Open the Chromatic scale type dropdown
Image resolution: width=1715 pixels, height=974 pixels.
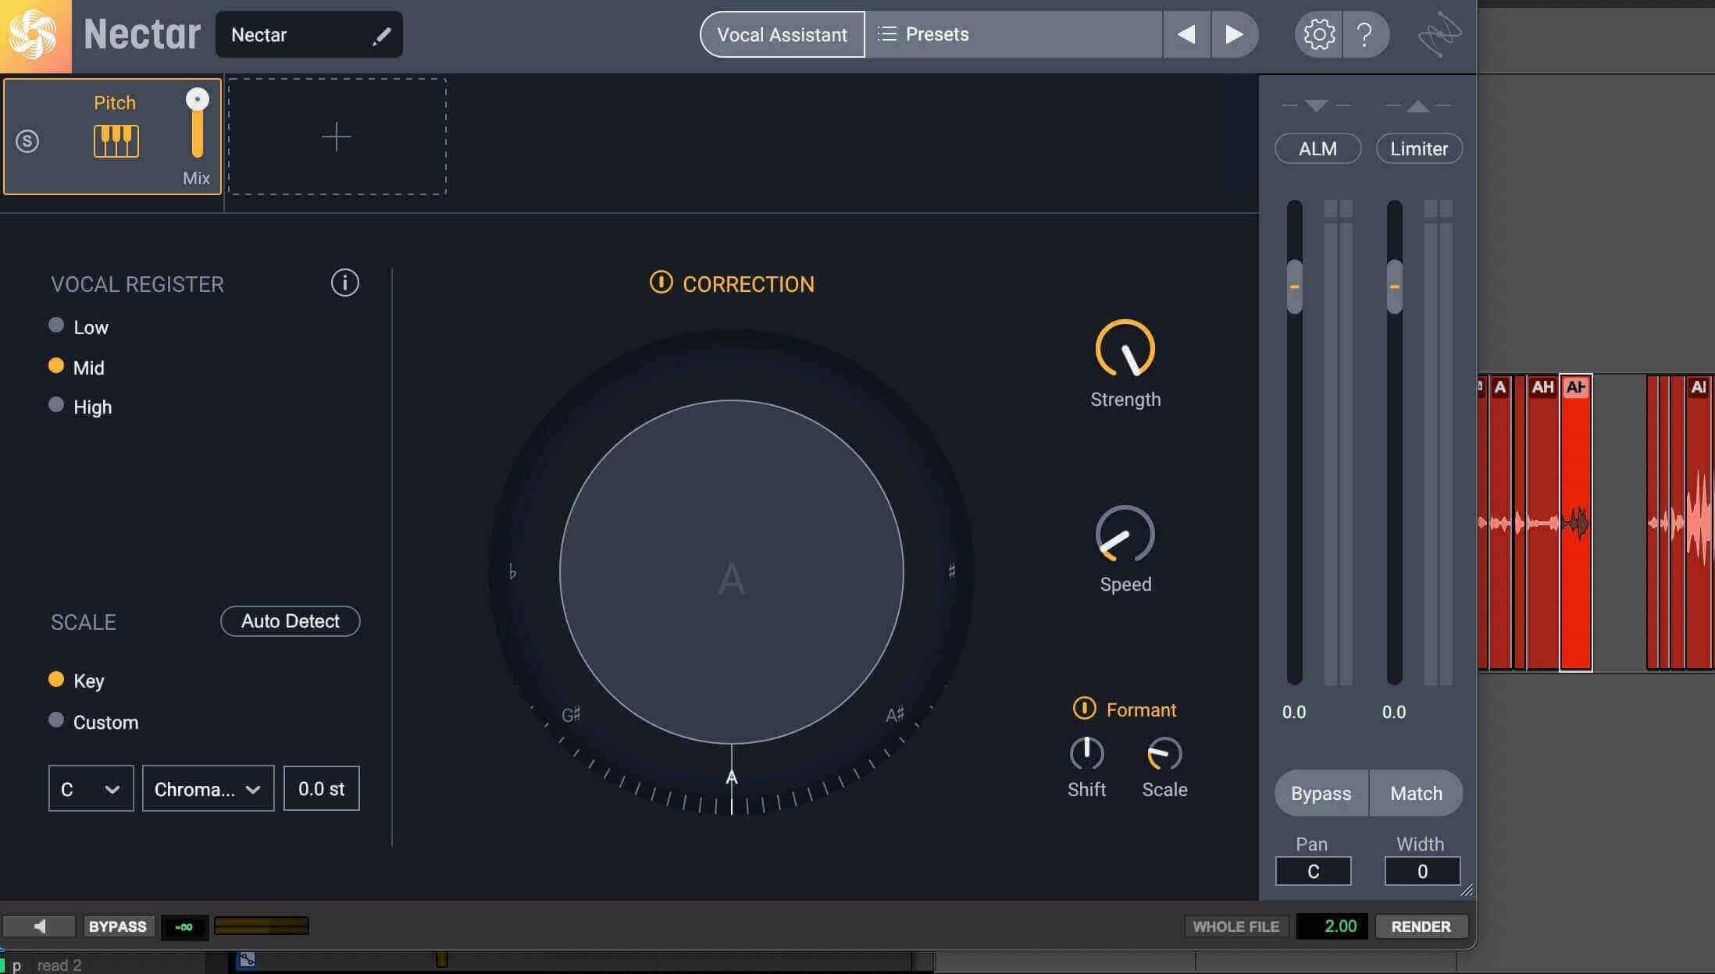208,789
